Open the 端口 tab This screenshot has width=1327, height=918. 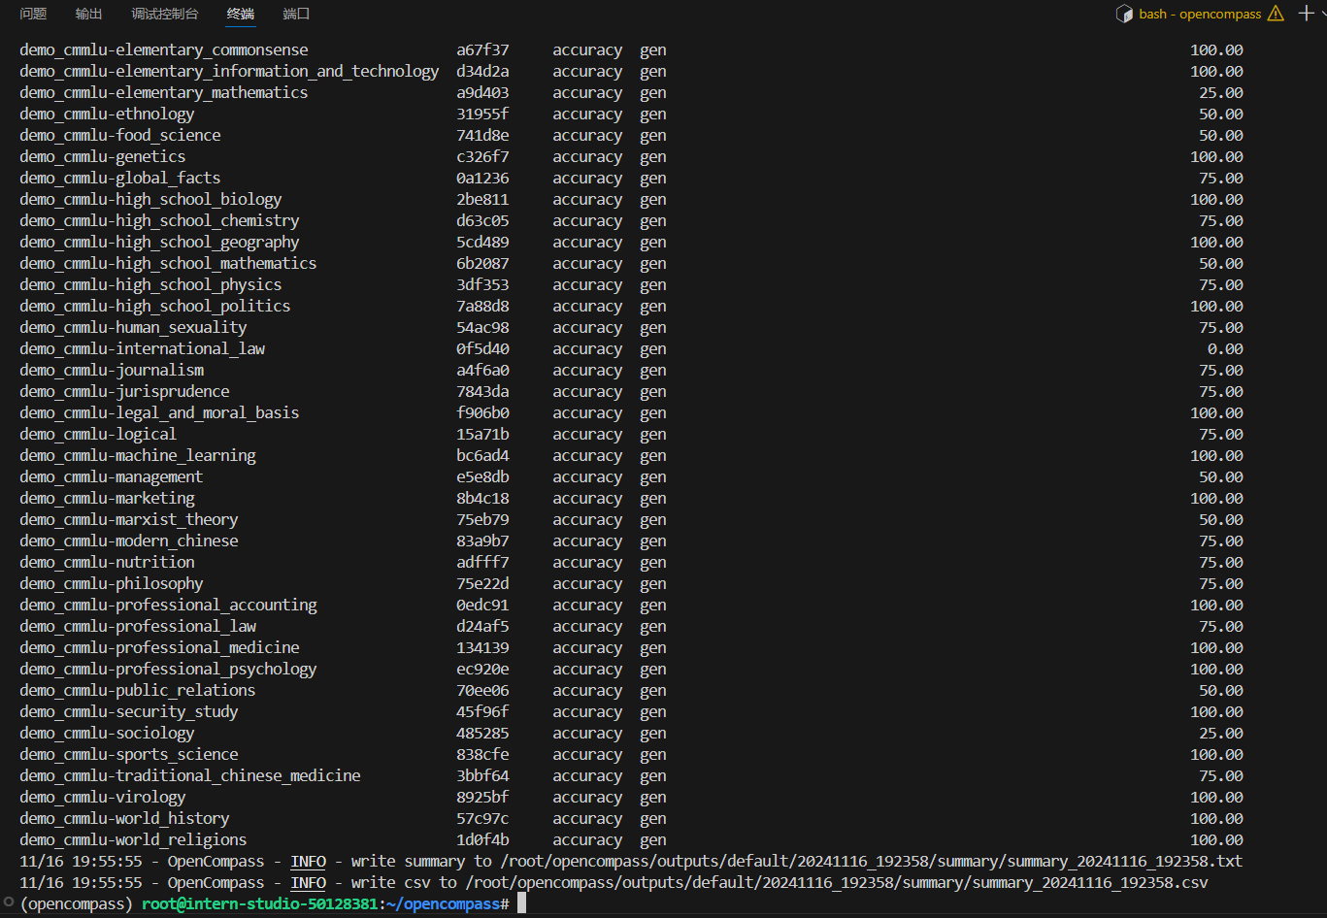(x=296, y=14)
